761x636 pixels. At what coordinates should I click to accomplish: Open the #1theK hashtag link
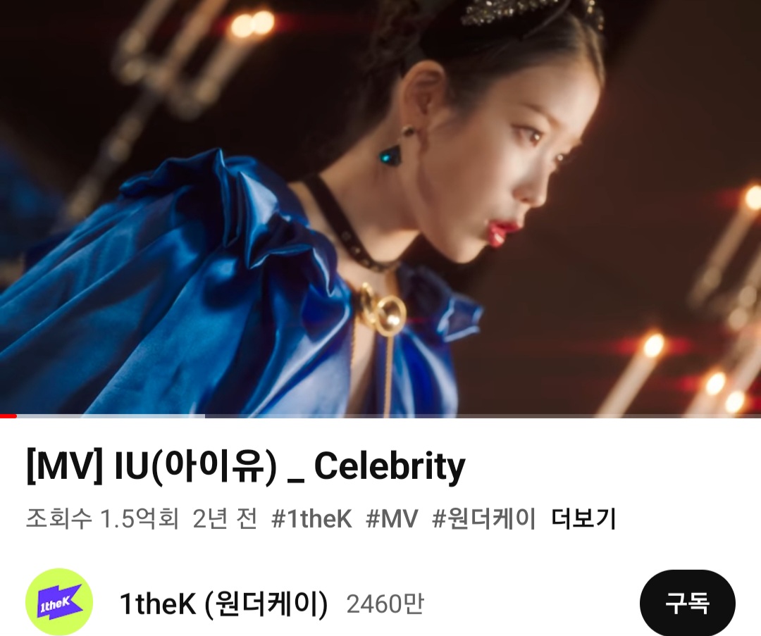(311, 518)
